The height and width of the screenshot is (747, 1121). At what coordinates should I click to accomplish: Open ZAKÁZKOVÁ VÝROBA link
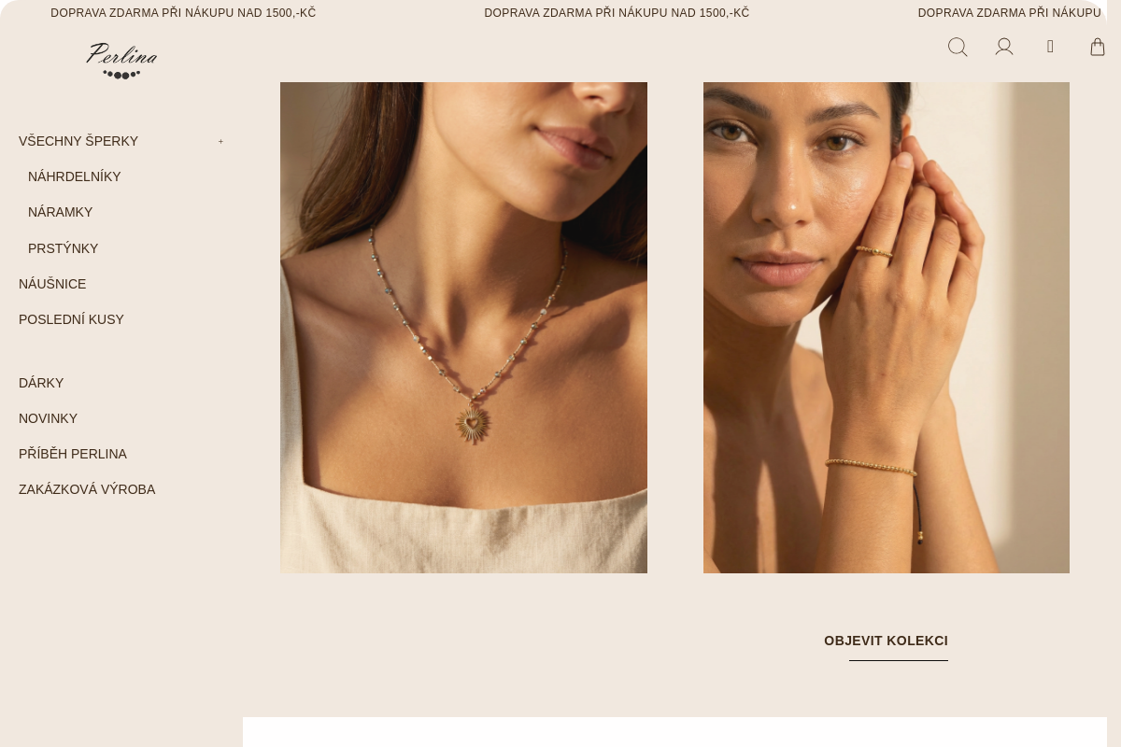[x=87, y=489]
